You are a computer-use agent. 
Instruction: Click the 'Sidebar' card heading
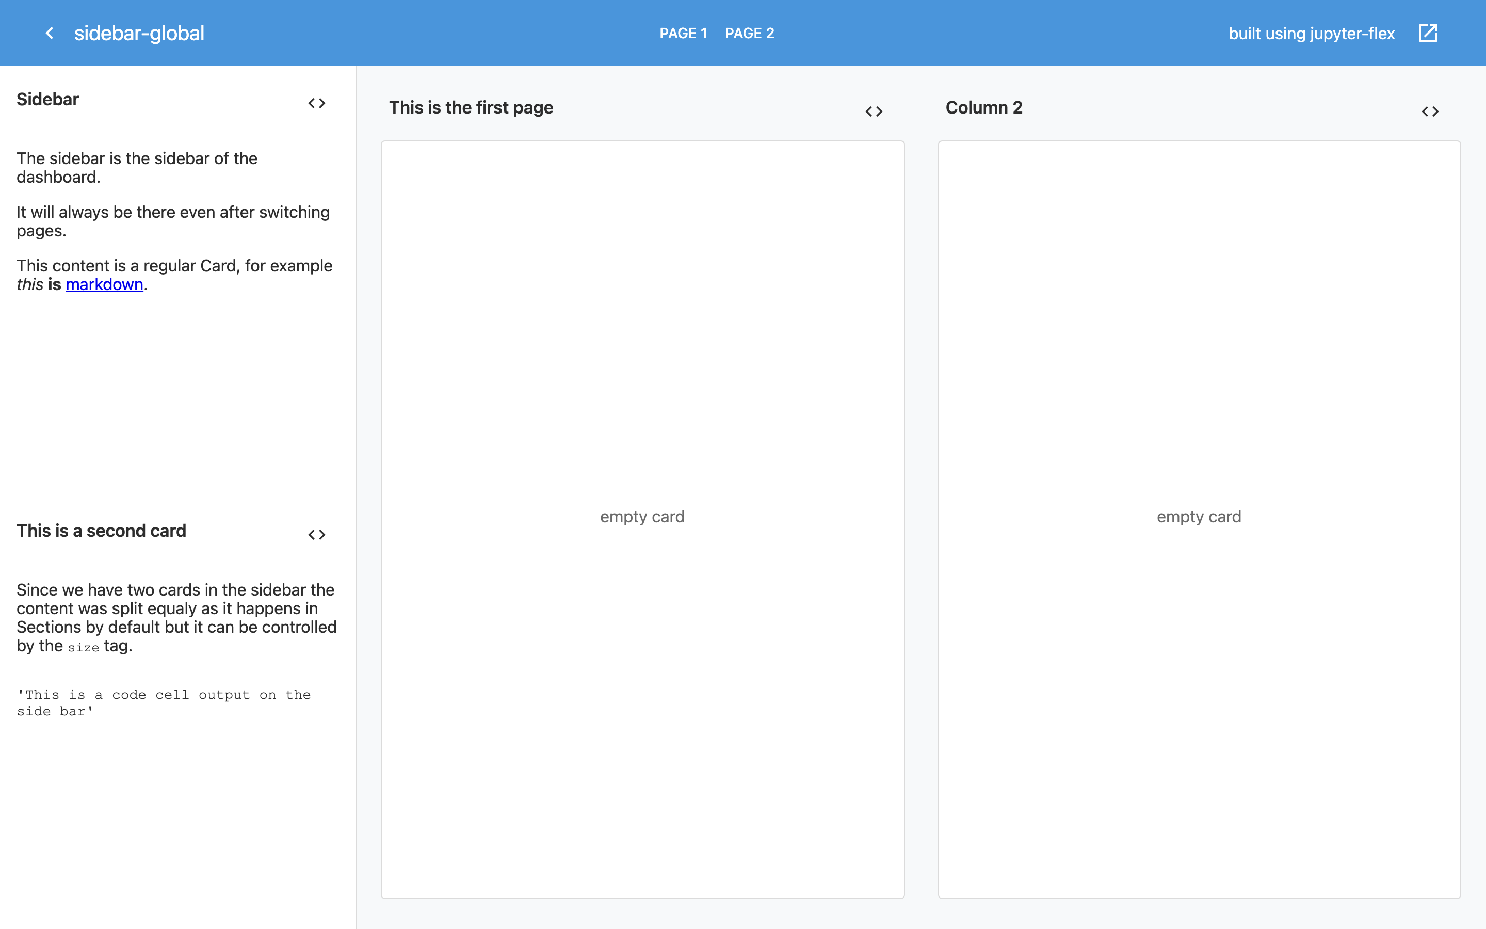pyautogui.click(x=48, y=100)
